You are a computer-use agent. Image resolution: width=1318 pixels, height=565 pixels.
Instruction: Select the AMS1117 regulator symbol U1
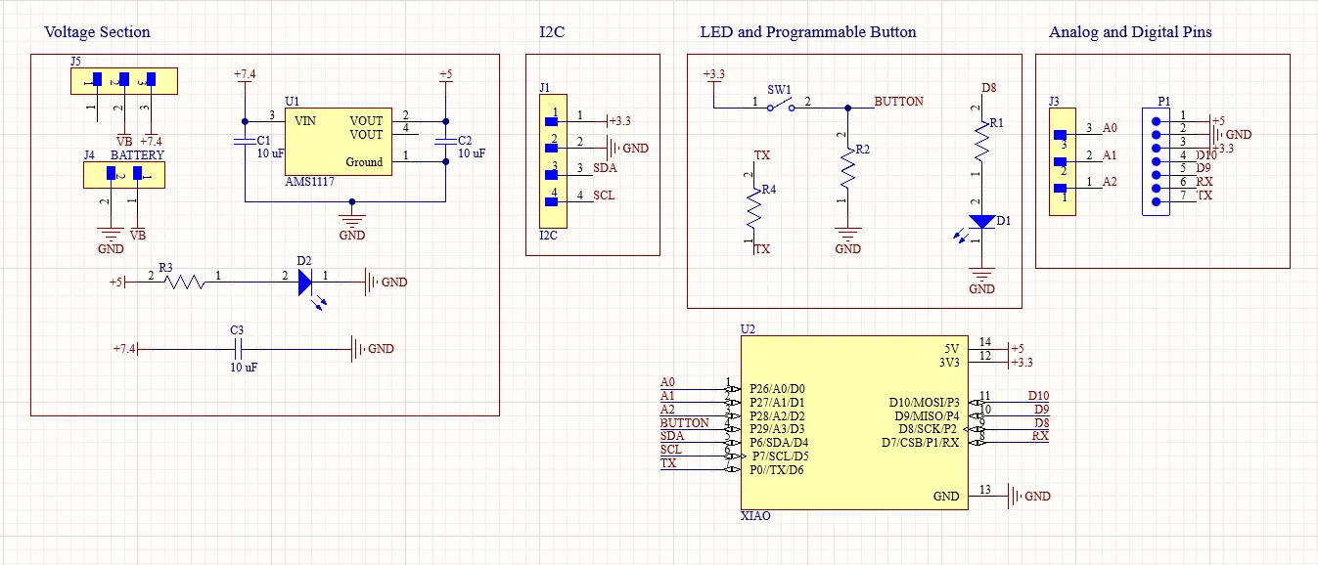[338, 142]
